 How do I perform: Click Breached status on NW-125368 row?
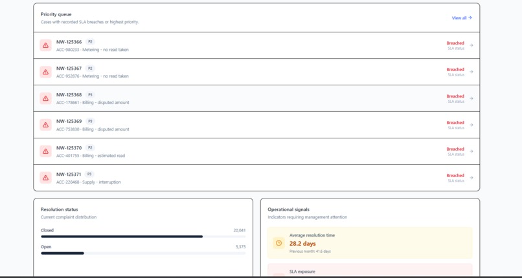click(x=455, y=96)
